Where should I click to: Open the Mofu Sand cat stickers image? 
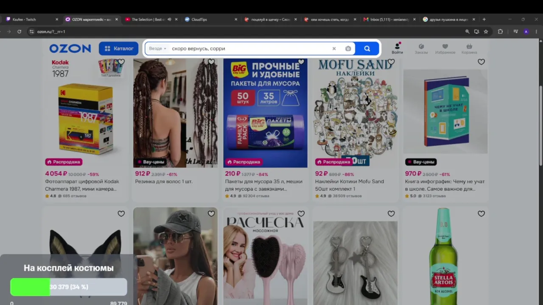(x=355, y=112)
